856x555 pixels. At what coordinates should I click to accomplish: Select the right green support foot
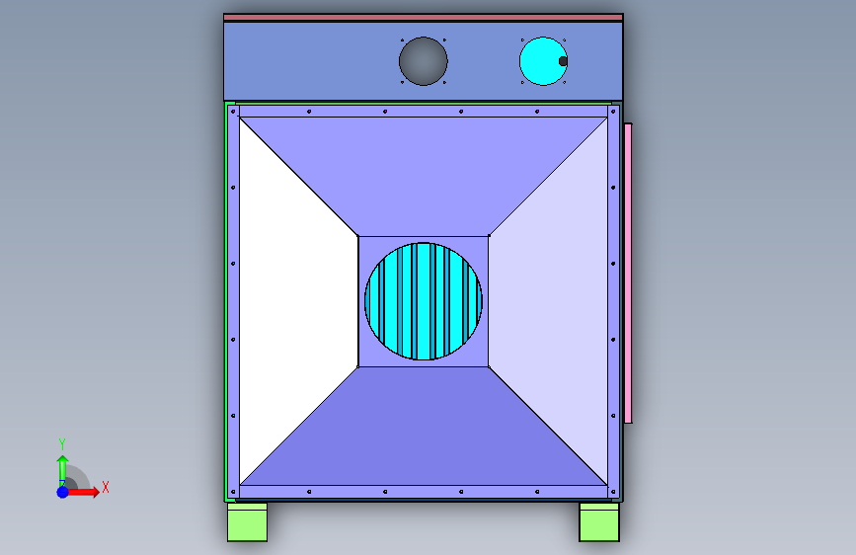[599, 522]
